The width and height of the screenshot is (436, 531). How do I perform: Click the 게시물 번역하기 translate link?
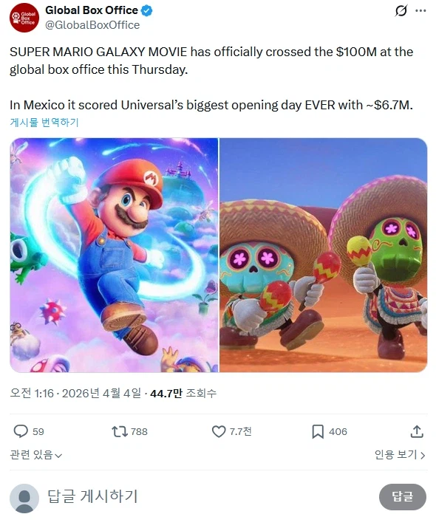click(44, 123)
